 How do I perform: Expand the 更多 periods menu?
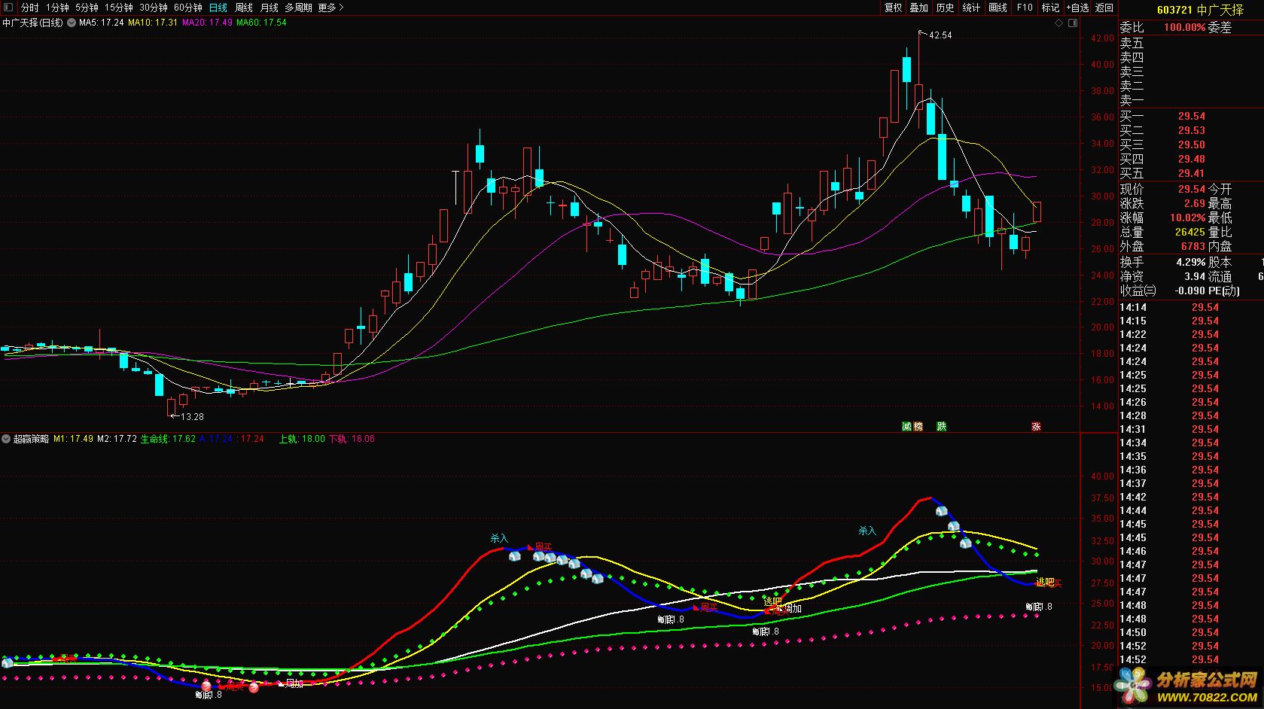coord(330,8)
